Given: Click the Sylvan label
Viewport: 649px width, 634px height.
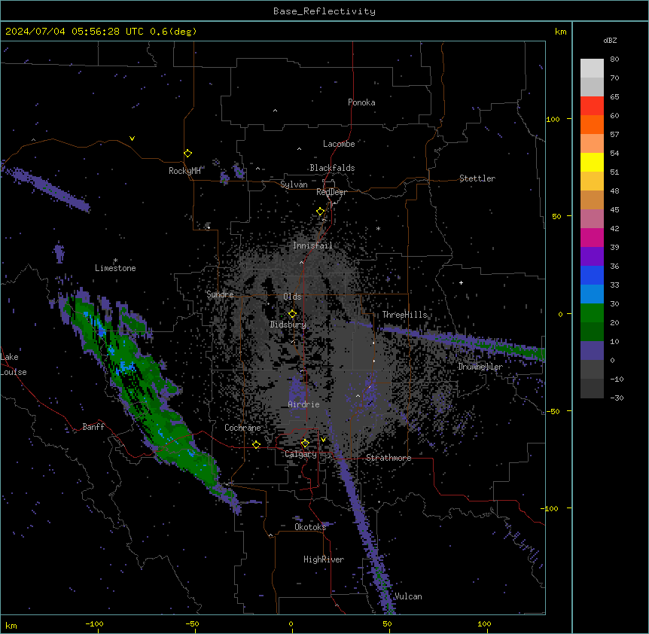Looking at the screenshot, I should point(294,184).
